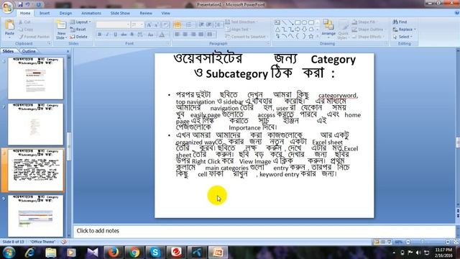This screenshot has height=259, width=460.
Task: Toggle italic formatting
Action: (x=107, y=35)
